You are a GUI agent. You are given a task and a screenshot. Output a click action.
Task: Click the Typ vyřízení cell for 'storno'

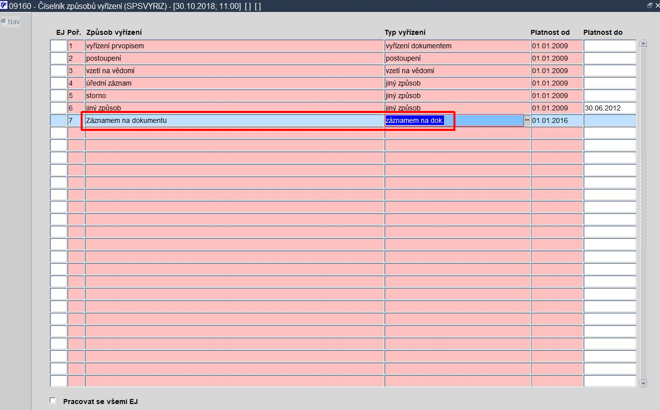457,96
